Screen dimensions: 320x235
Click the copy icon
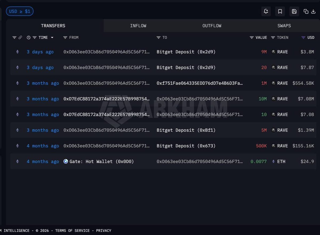(x=306, y=11)
